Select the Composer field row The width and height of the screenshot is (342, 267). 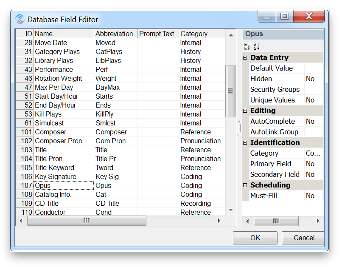(x=64, y=132)
